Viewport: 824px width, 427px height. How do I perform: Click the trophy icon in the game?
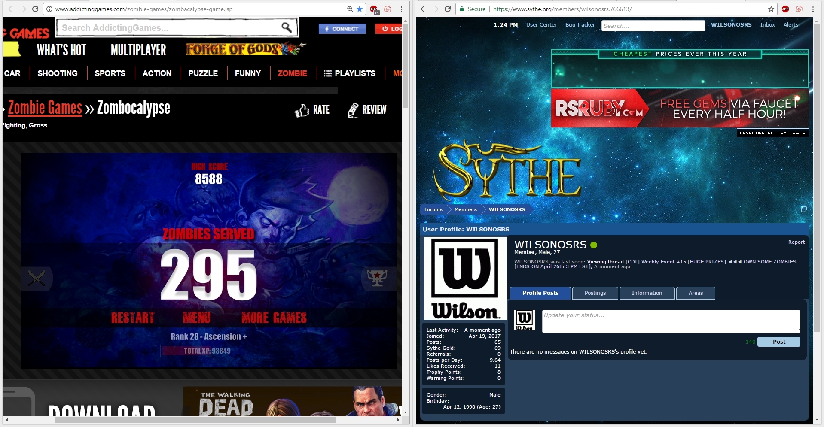click(377, 278)
